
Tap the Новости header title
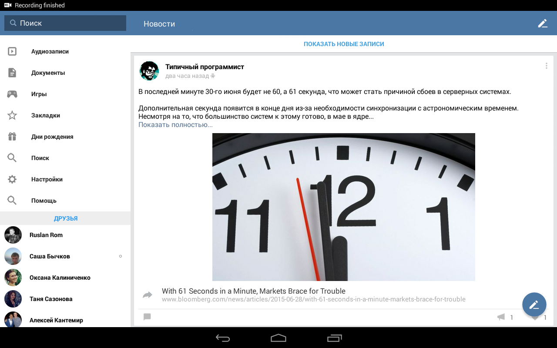point(159,24)
